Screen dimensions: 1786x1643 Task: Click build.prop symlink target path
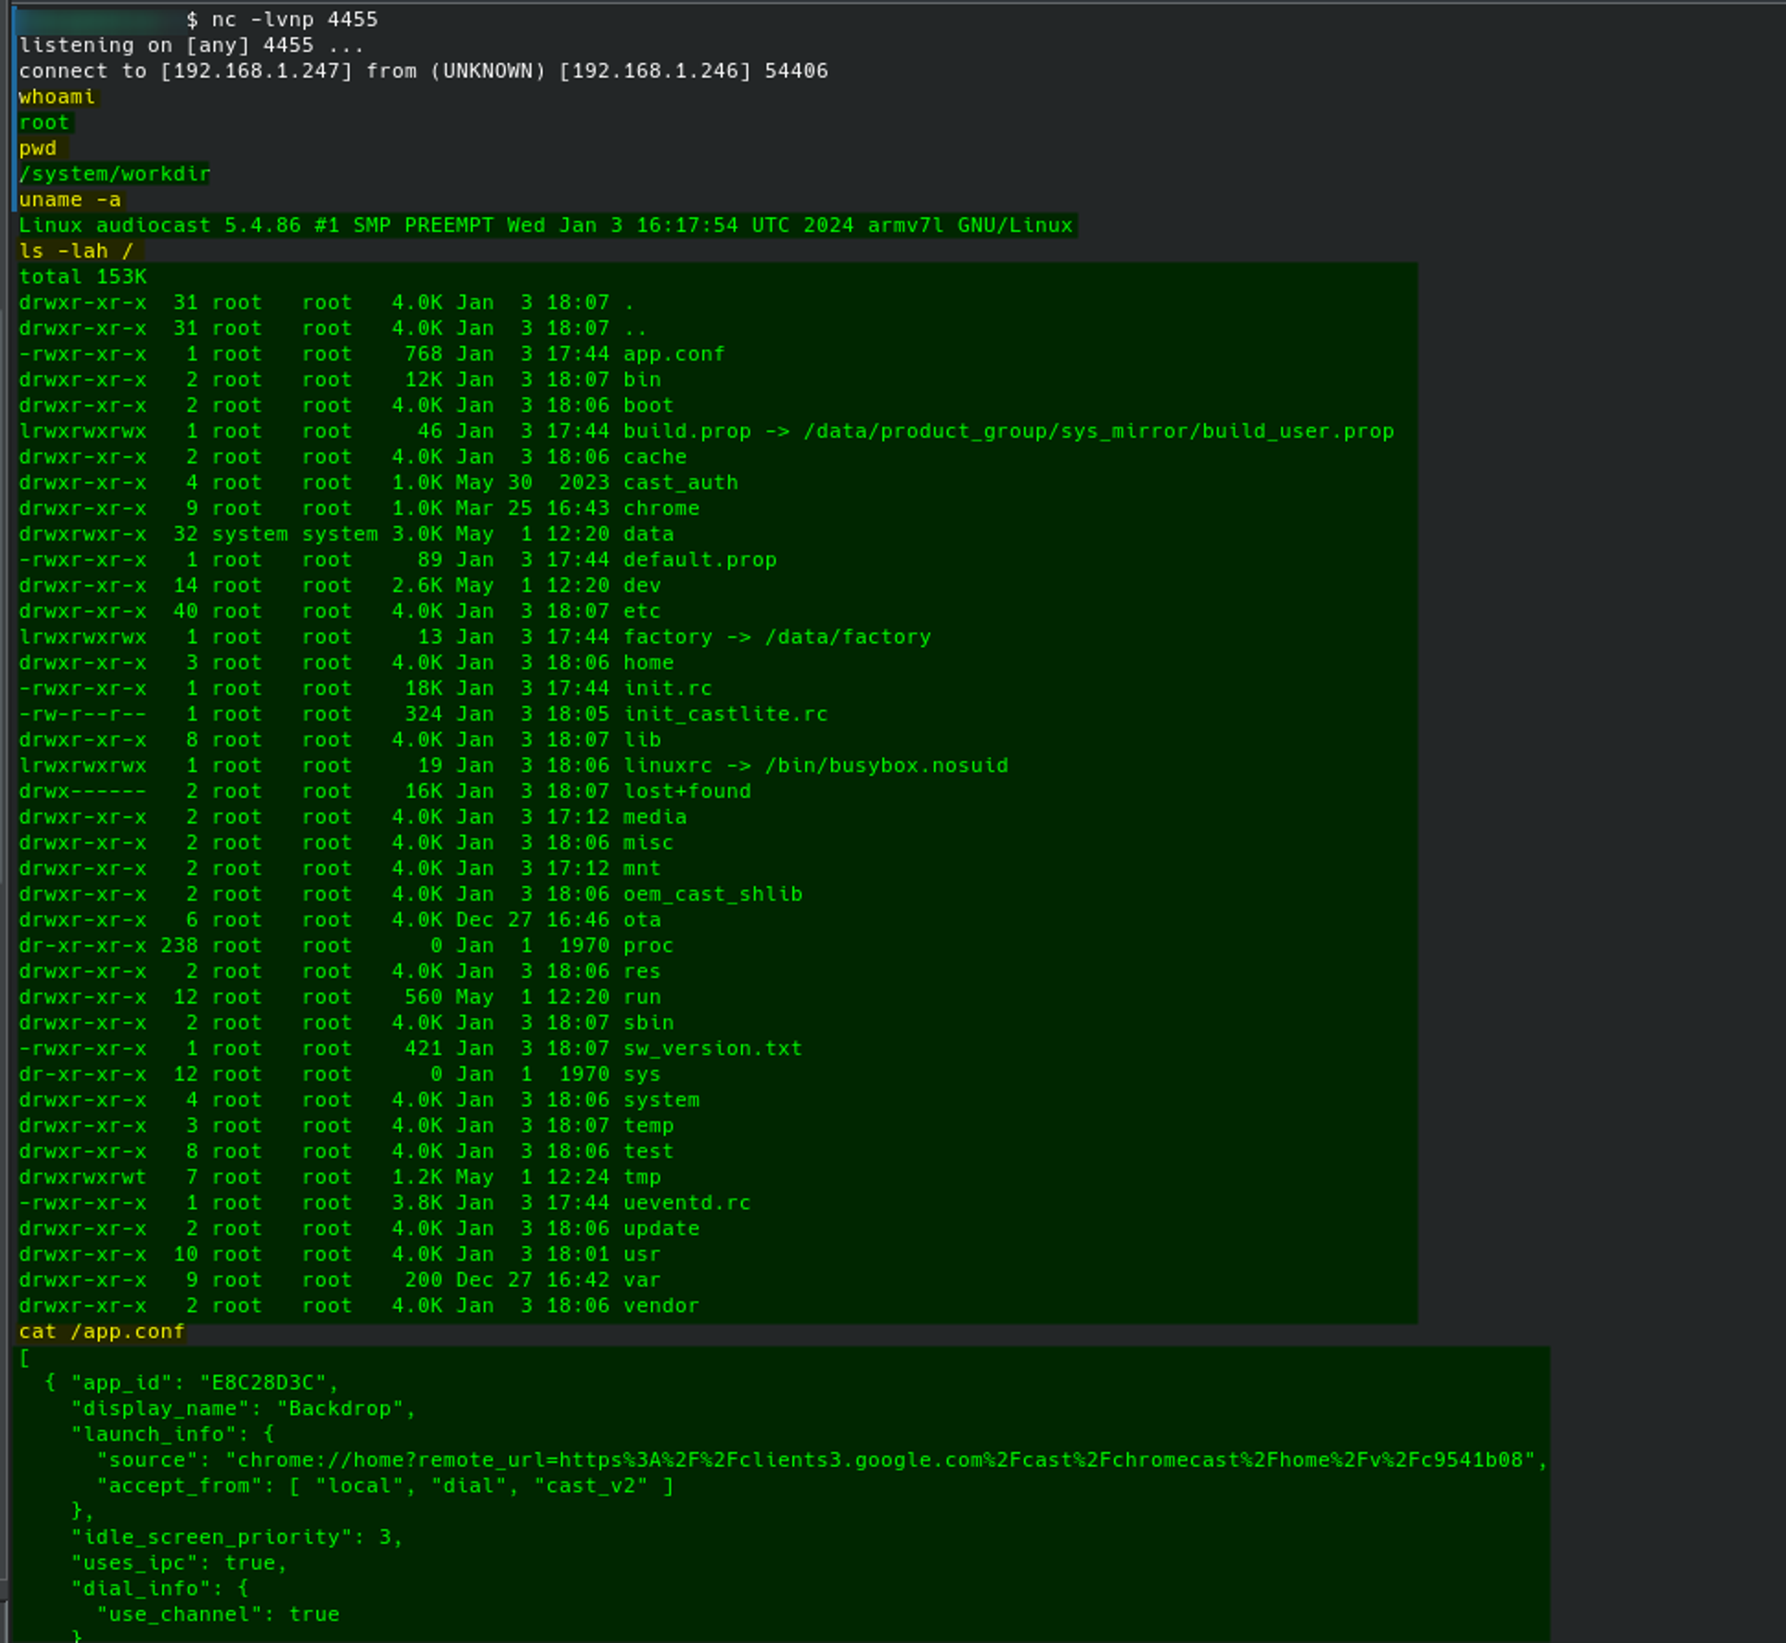point(1097,431)
